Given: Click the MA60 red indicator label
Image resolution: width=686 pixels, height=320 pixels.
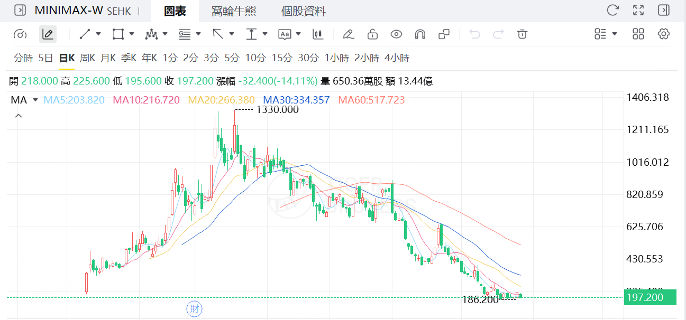Looking at the screenshot, I should (371, 100).
